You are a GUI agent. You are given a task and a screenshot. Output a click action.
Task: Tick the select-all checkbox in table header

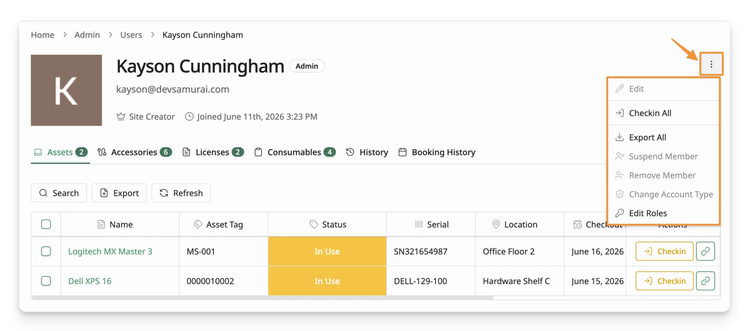46,224
